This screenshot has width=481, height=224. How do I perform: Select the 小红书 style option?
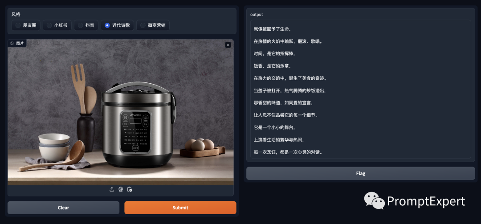pyautogui.click(x=57, y=25)
